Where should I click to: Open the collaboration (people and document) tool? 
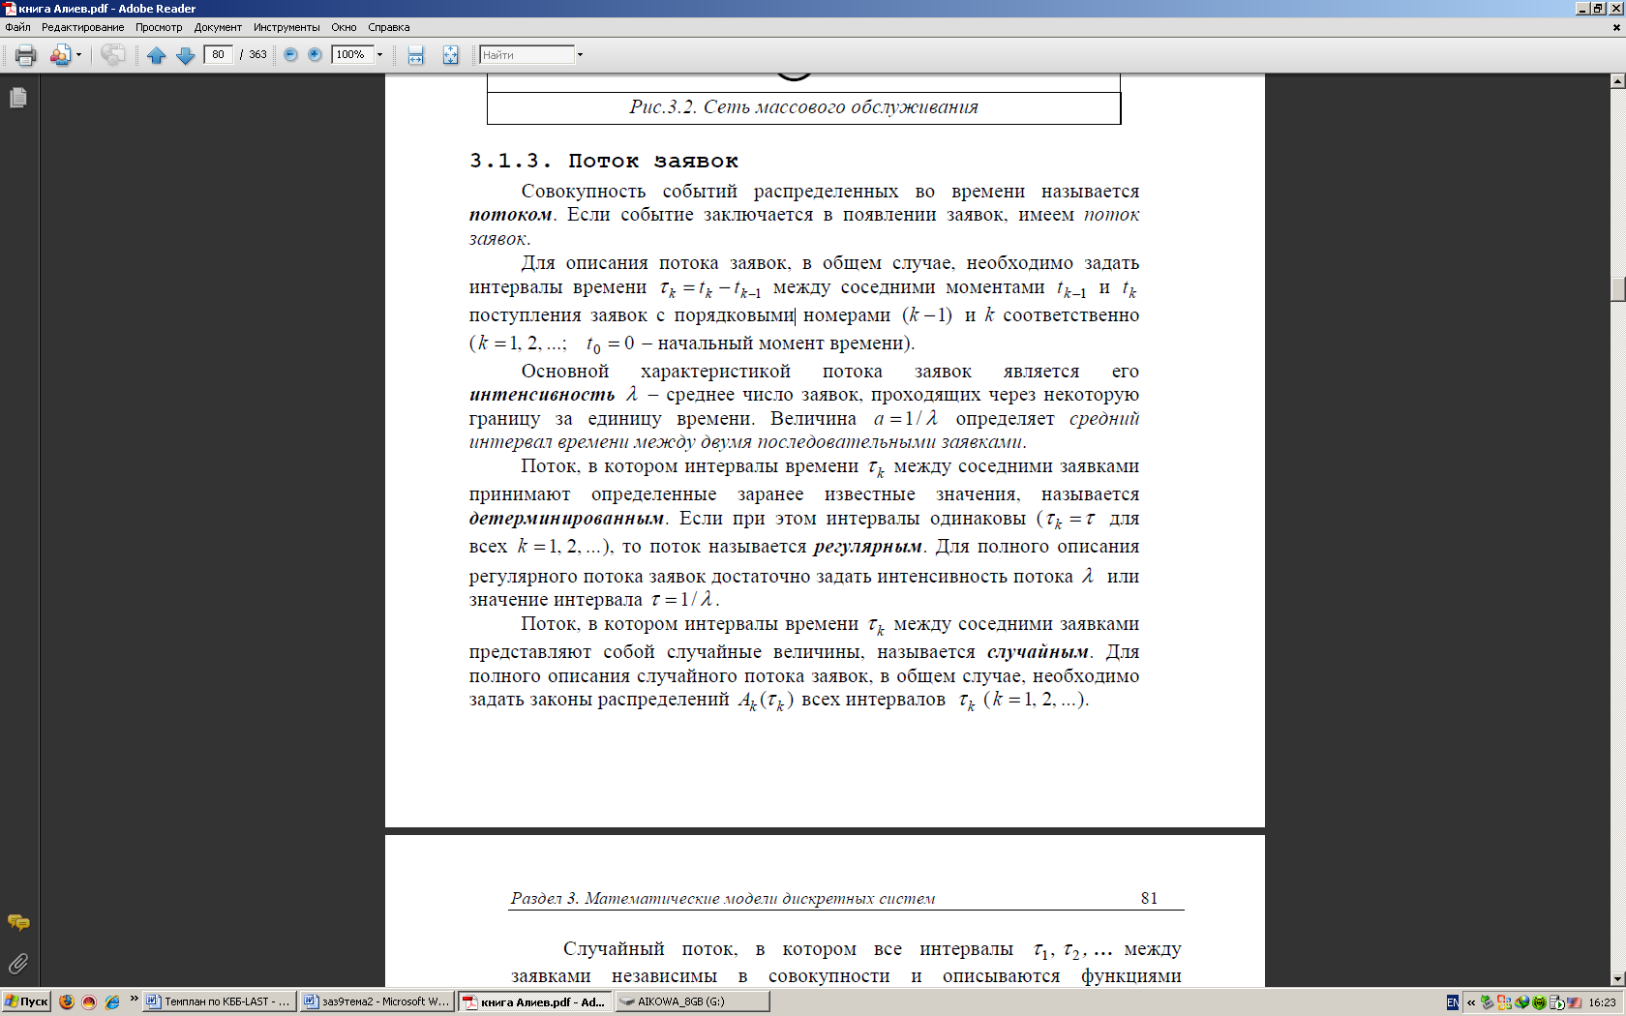point(60,55)
